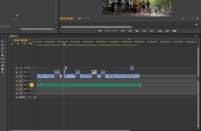
Task: Click the Extract button
Action: pos(167,31)
